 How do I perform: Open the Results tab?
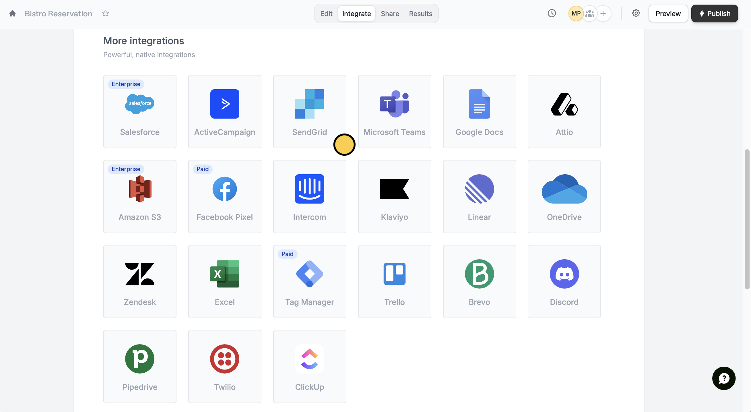pos(420,14)
